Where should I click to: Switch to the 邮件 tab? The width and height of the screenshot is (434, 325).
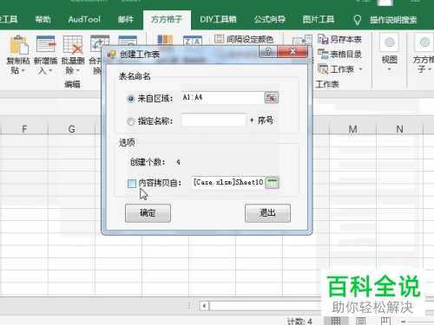tap(126, 20)
